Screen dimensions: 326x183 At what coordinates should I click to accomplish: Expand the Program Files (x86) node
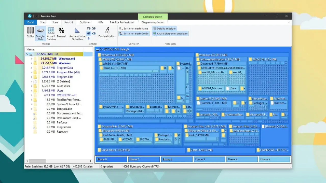[x=31, y=72]
